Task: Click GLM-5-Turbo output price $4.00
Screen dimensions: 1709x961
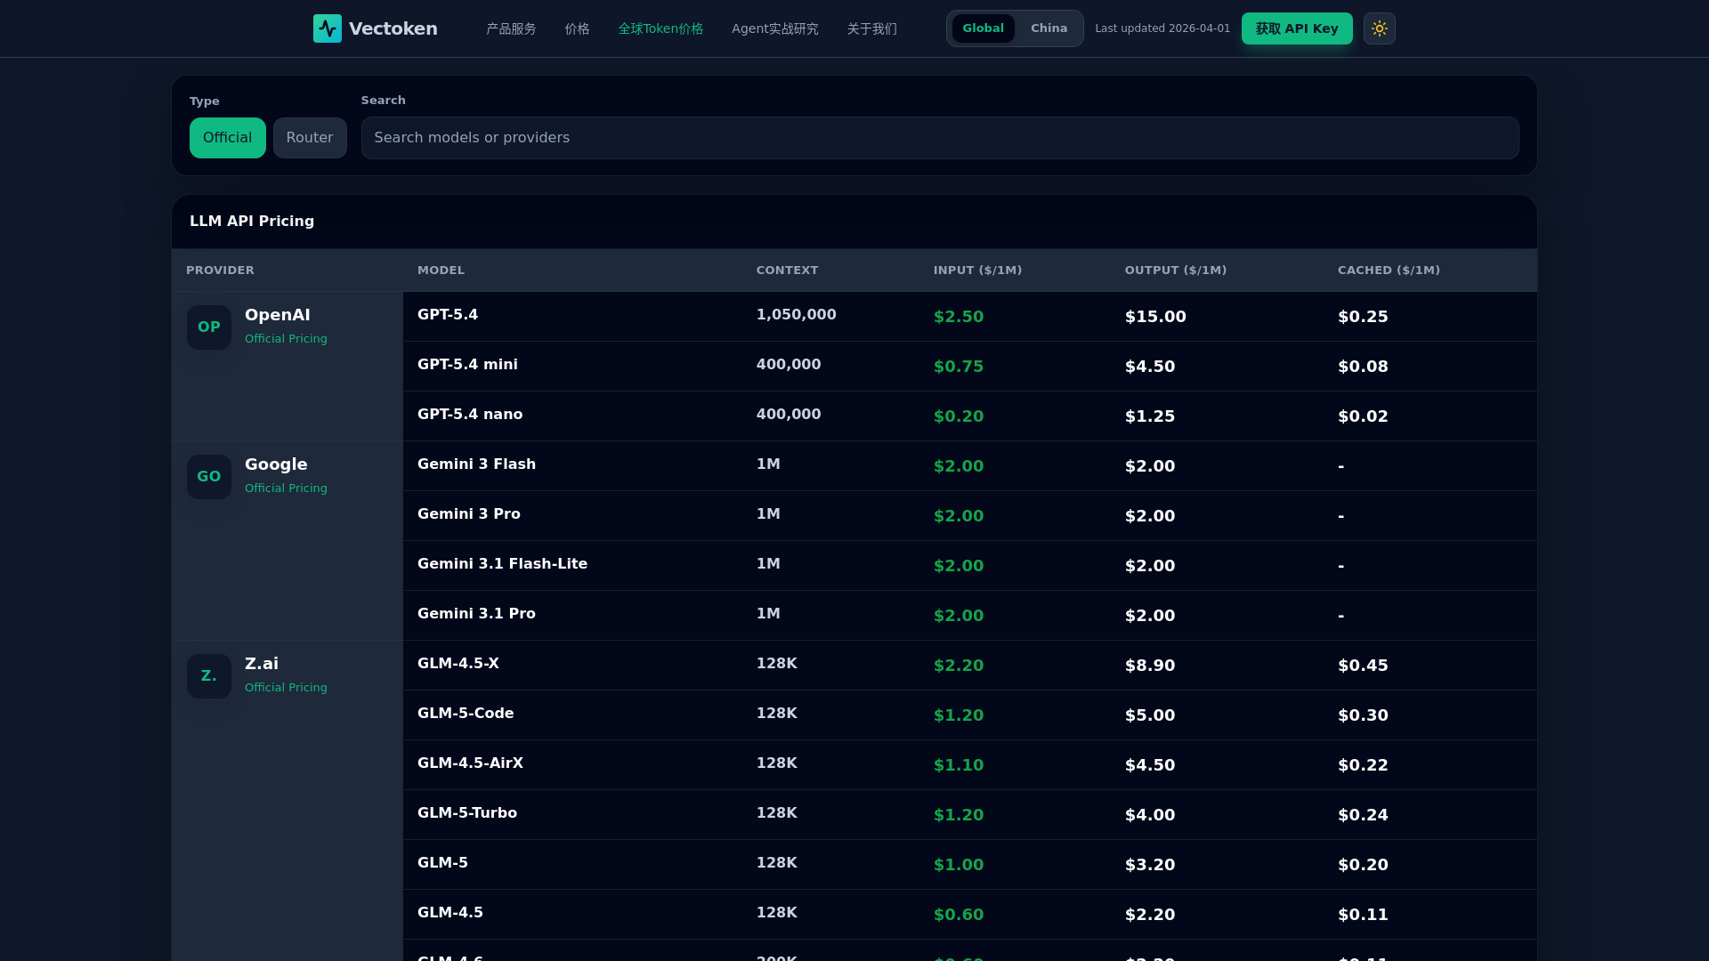Action: 1150,815
